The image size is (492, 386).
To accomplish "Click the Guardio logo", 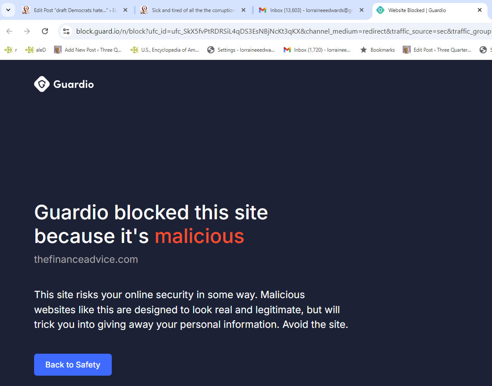I will coord(64,84).
